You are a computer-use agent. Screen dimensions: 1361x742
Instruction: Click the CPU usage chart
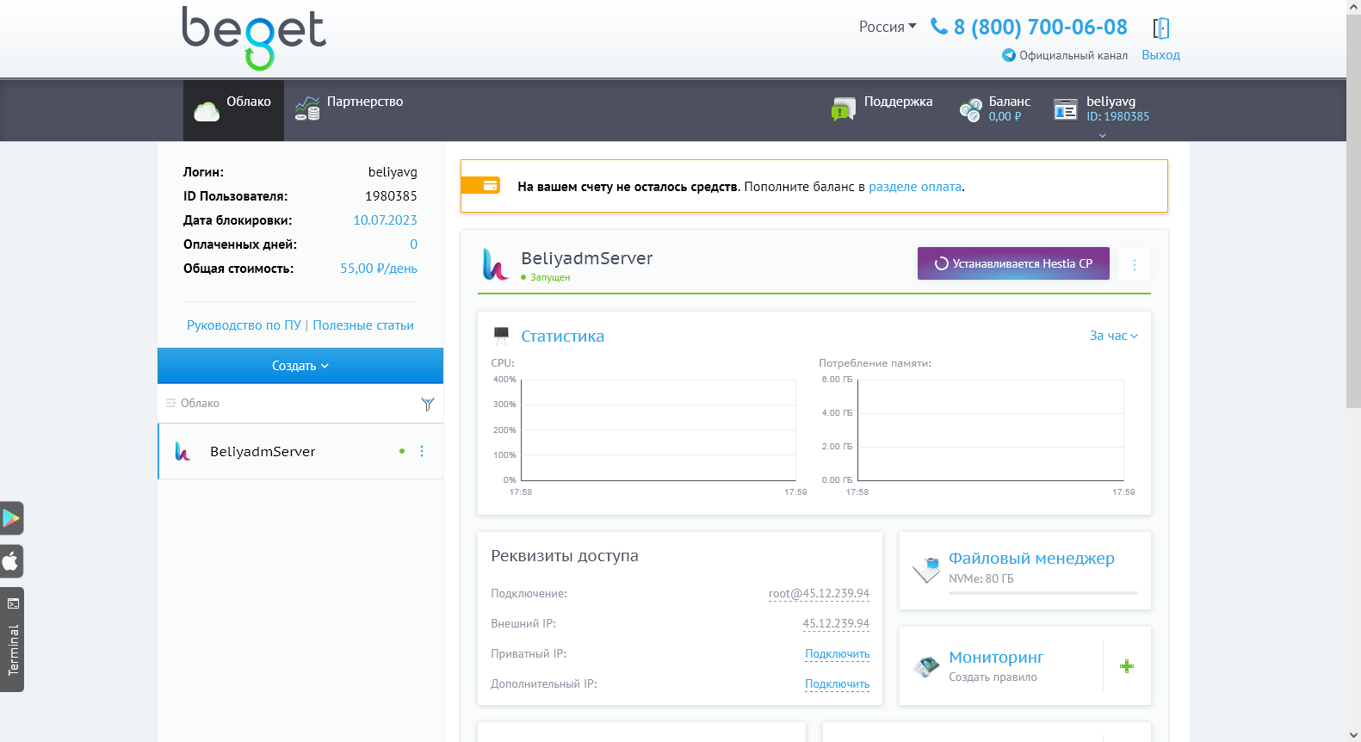[x=659, y=430]
